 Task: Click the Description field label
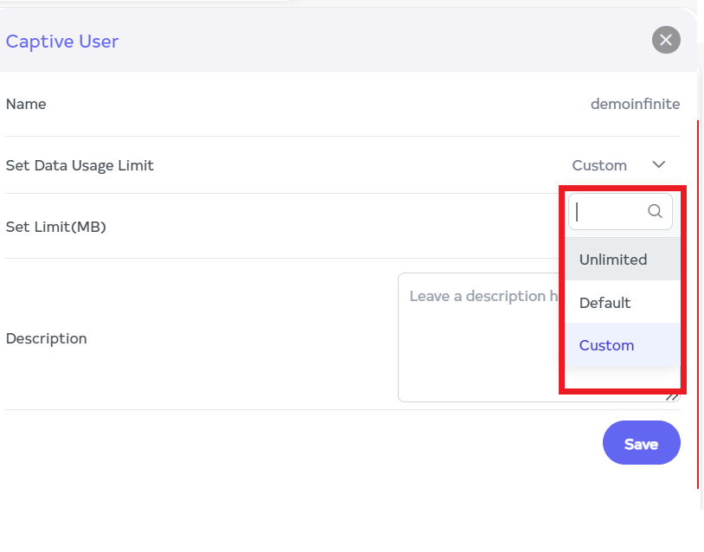46,338
